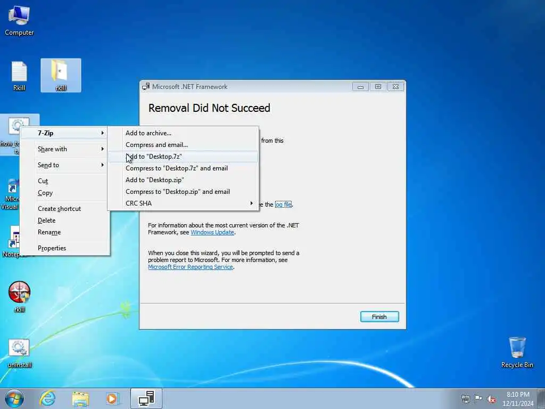Click the muted volume tray icon
The width and height of the screenshot is (545, 409).
point(491,399)
